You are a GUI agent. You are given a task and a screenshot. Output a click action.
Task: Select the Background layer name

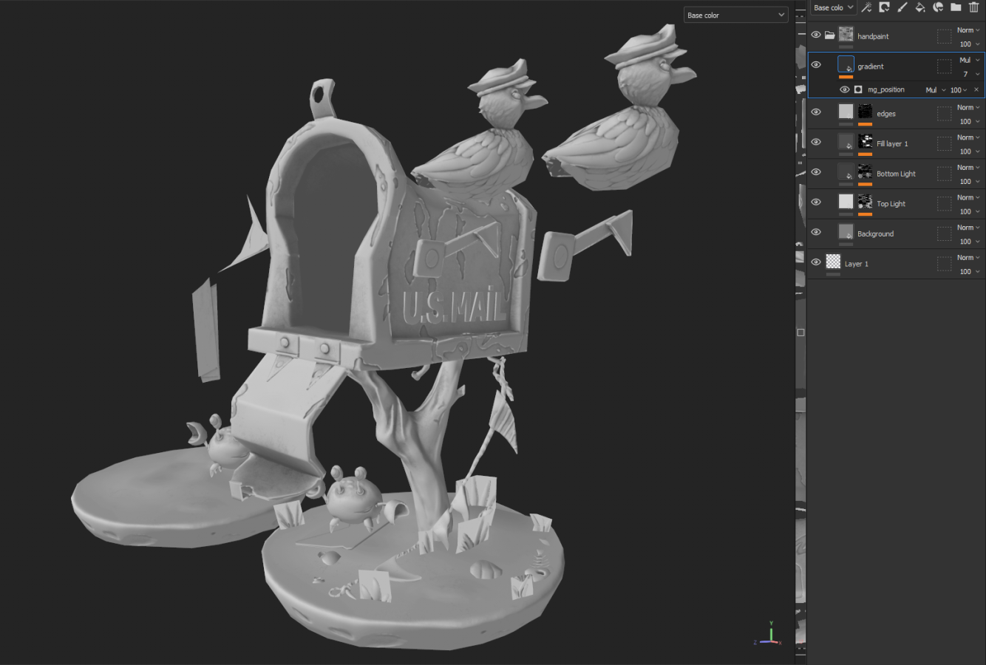875,233
